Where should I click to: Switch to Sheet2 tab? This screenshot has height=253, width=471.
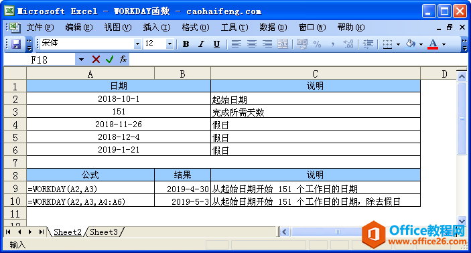(68, 232)
